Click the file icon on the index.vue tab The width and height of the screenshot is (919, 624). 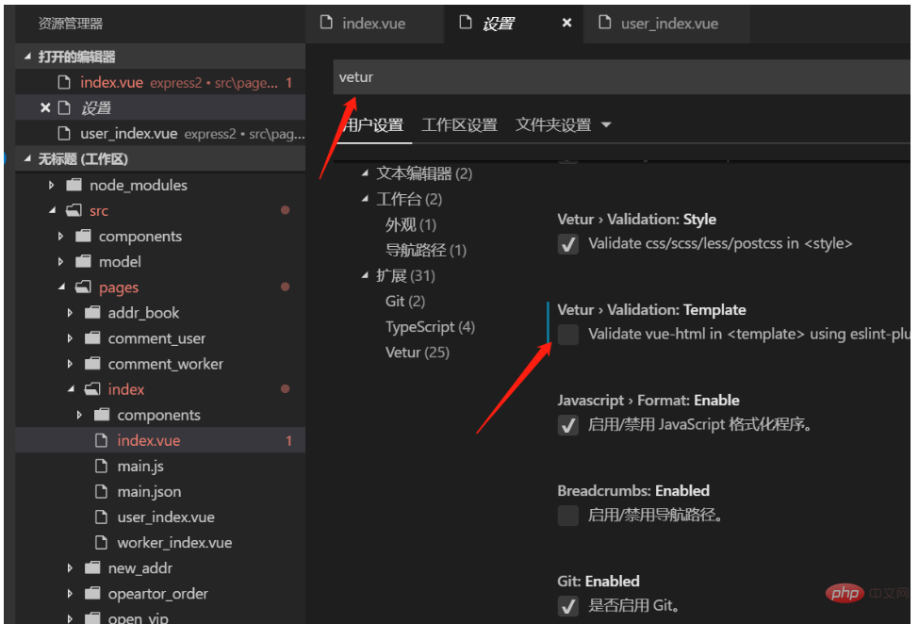(326, 23)
